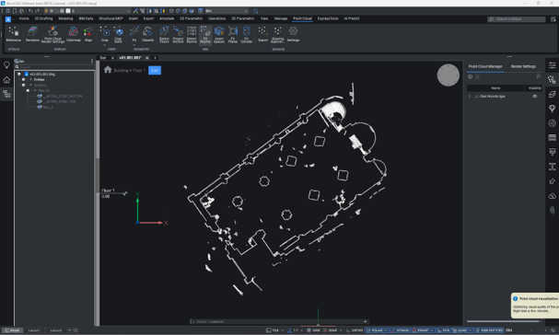Click the Search in Ribbon field

[x=517, y=19]
